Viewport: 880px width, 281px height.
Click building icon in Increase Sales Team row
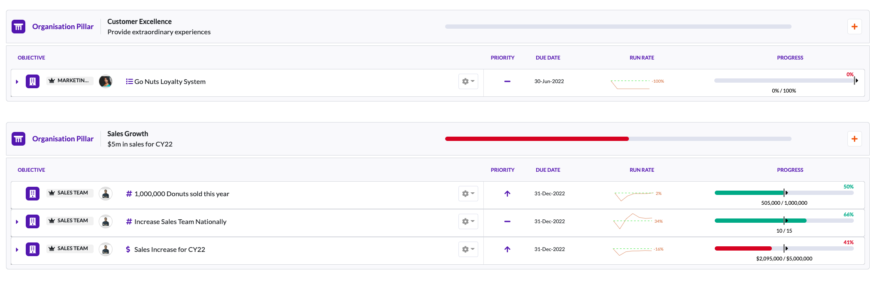pos(33,221)
